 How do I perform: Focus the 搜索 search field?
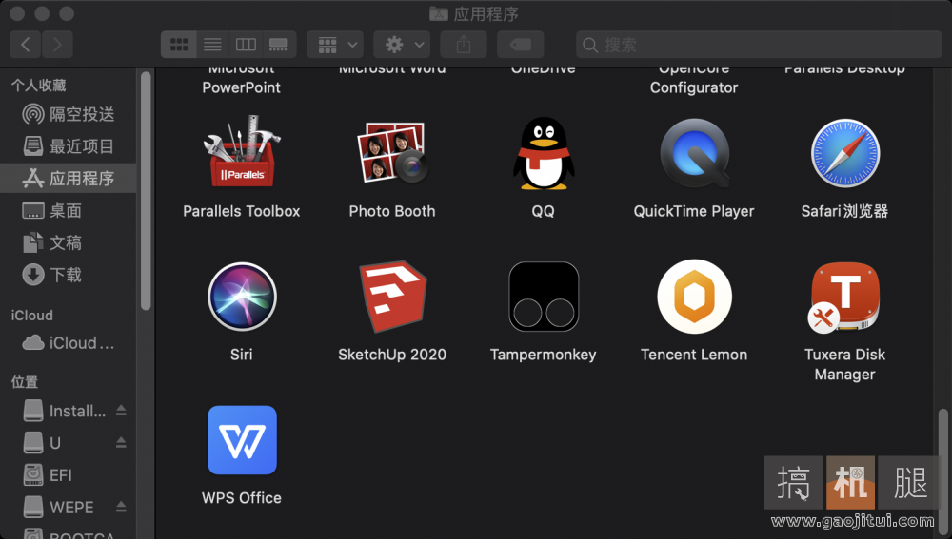759,45
